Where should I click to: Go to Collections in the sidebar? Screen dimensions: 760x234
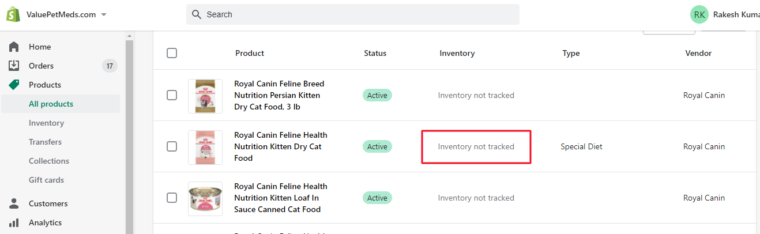[x=49, y=161]
